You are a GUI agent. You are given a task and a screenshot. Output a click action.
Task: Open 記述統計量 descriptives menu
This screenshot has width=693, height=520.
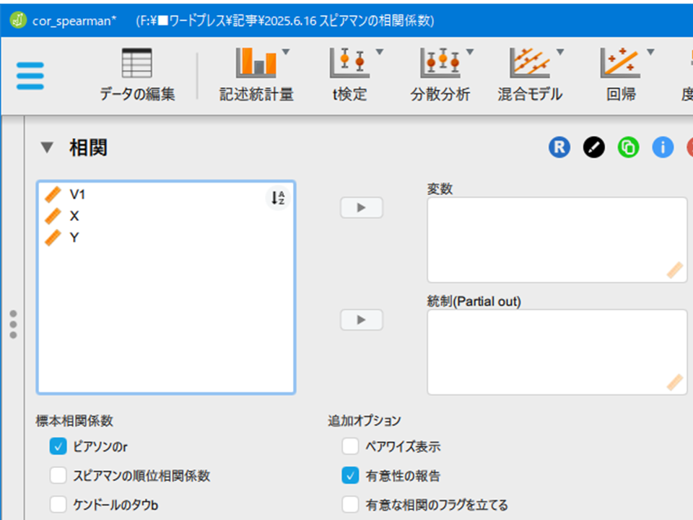pos(256,74)
